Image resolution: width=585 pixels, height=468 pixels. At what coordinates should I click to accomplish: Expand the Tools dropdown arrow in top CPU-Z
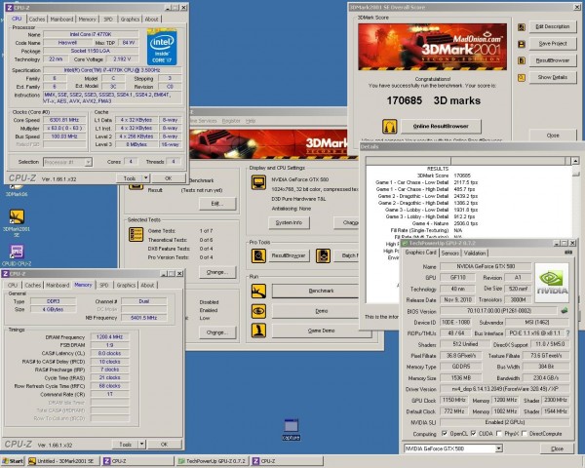pos(146,178)
